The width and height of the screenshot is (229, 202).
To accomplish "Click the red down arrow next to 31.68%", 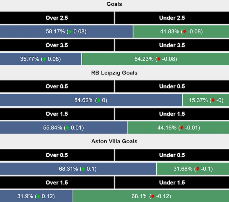I will pos(198,169).
